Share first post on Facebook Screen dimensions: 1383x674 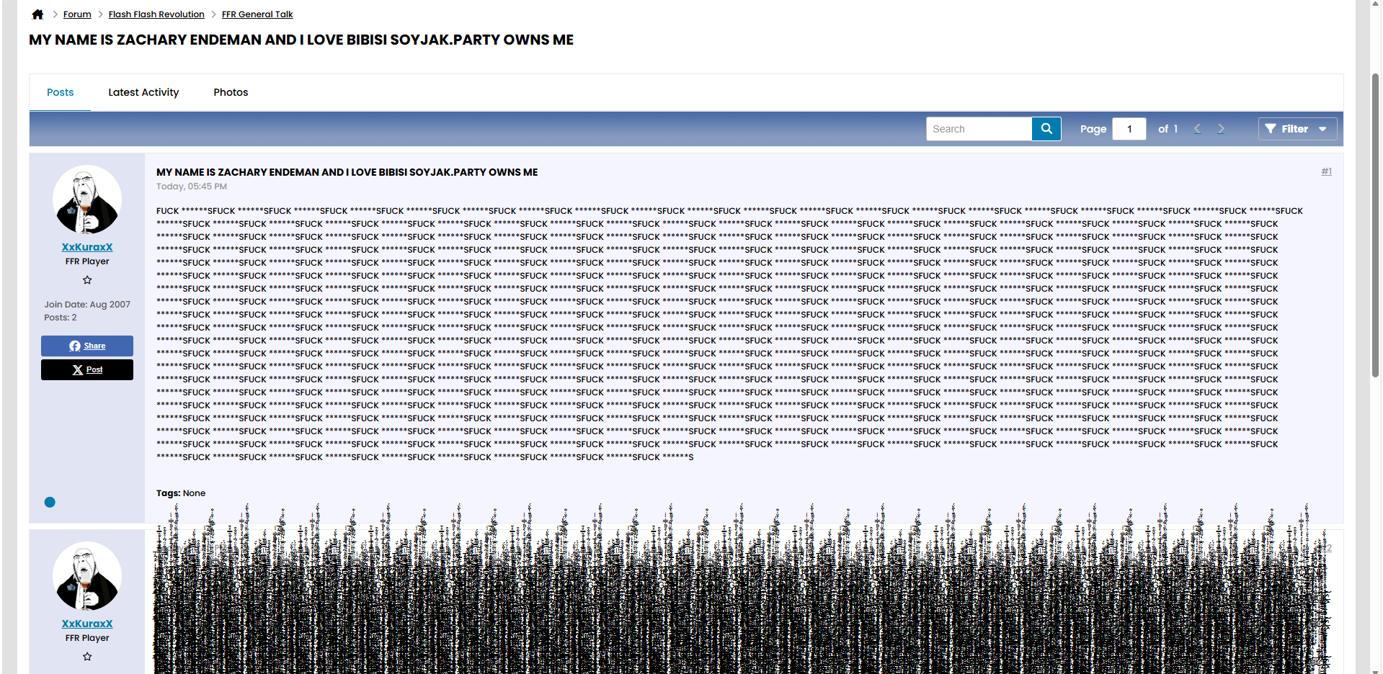(x=87, y=346)
